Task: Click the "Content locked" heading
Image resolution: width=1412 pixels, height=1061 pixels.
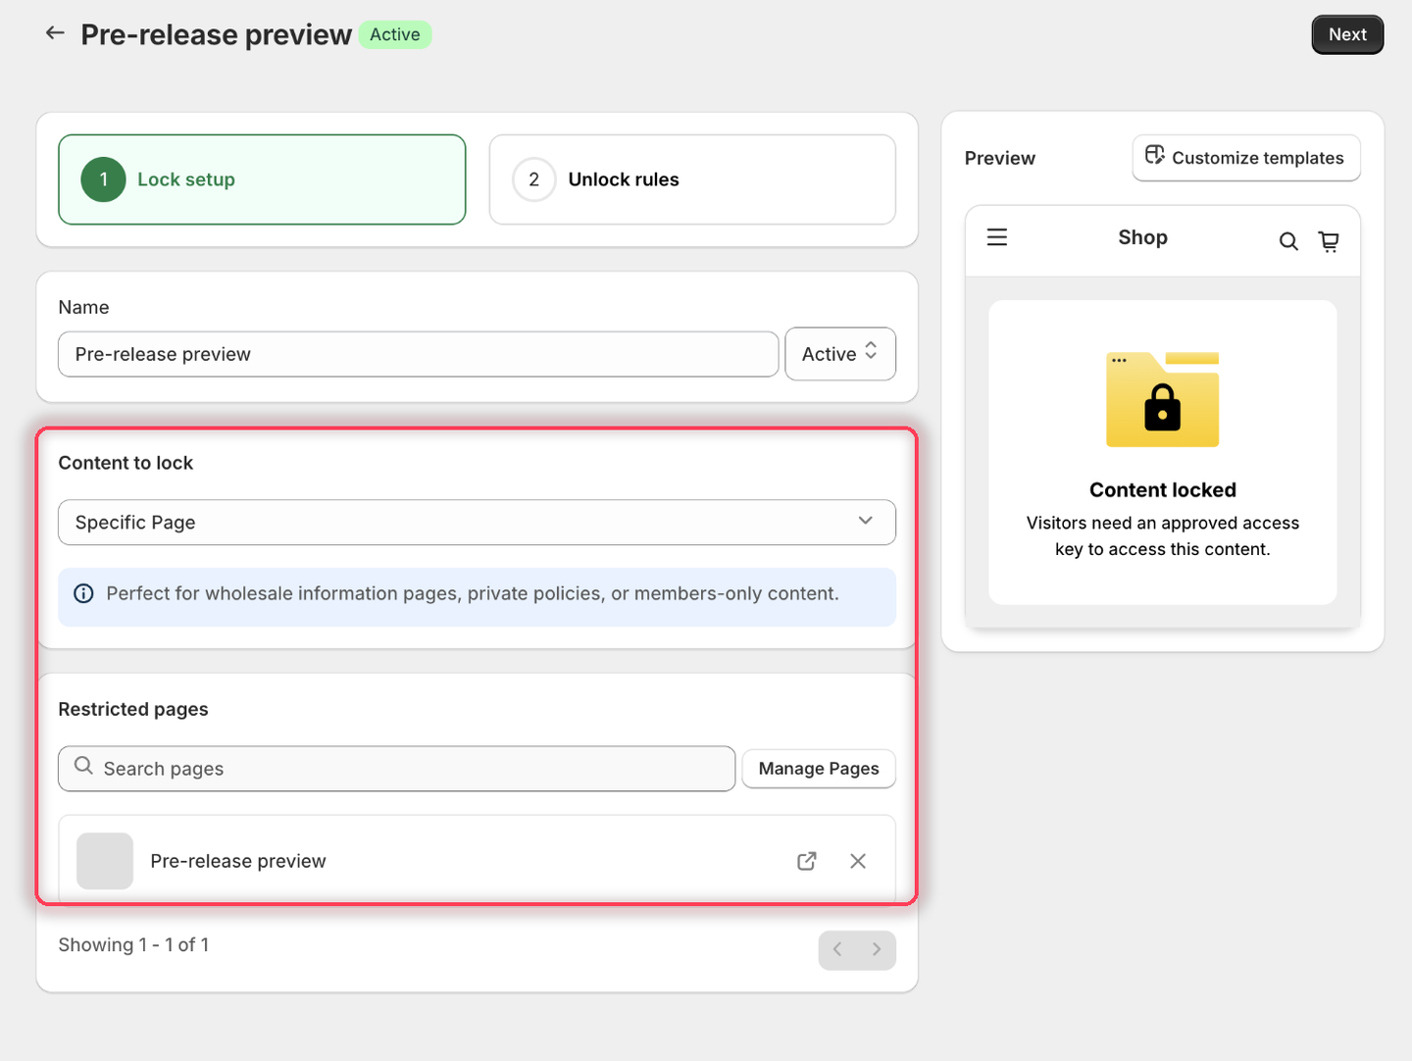Action: (x=1163, y=490)
